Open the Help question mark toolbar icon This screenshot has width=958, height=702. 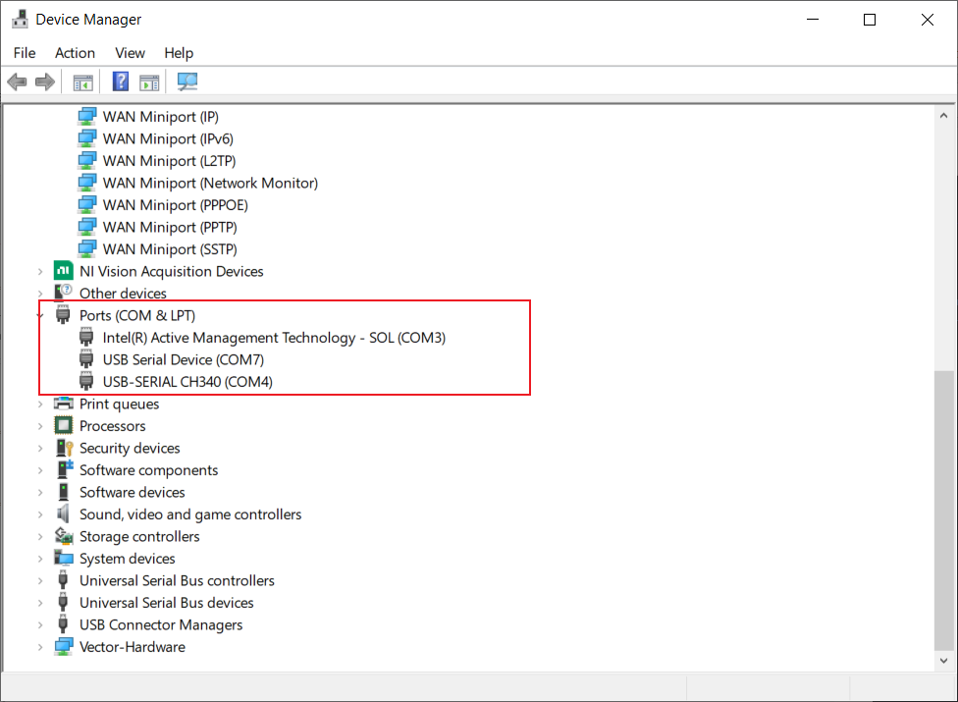tap(121, 81)
